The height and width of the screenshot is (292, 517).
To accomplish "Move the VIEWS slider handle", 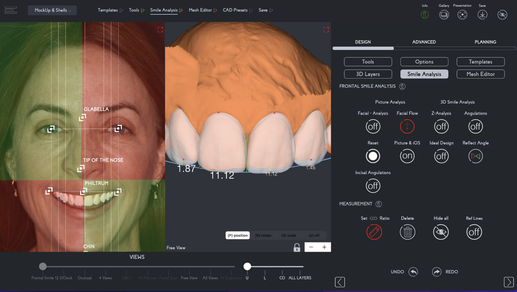I will click(x=42, y=266).
